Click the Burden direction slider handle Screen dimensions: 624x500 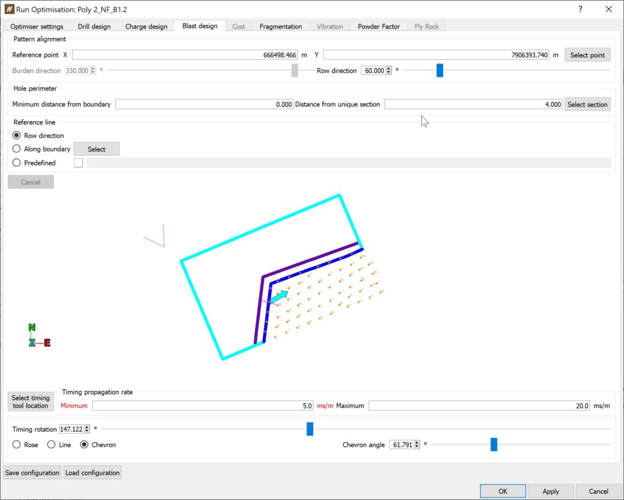click(x=294, y=71)
